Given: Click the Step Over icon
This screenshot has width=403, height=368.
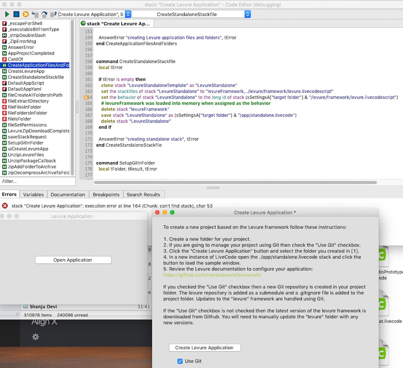Looking at the screenshot, I should pyautogui.click(x=44, y=14).
